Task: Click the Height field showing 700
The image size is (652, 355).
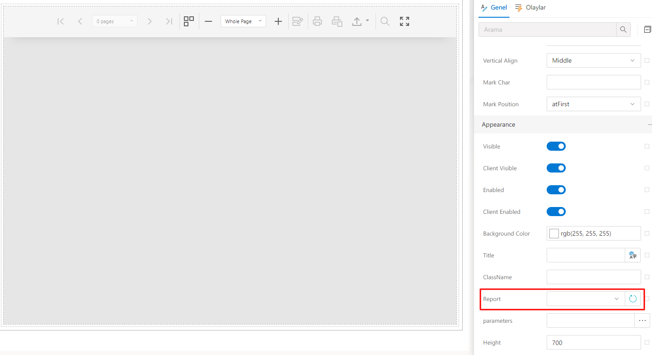Action: click(x=594, y=342)
